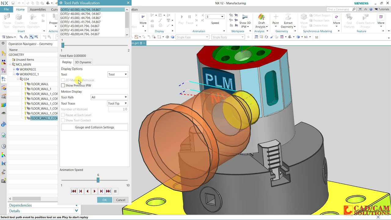The width and height of the screenshot is (391, 220).
Task: Open the File menu
Action: [6, 9]
